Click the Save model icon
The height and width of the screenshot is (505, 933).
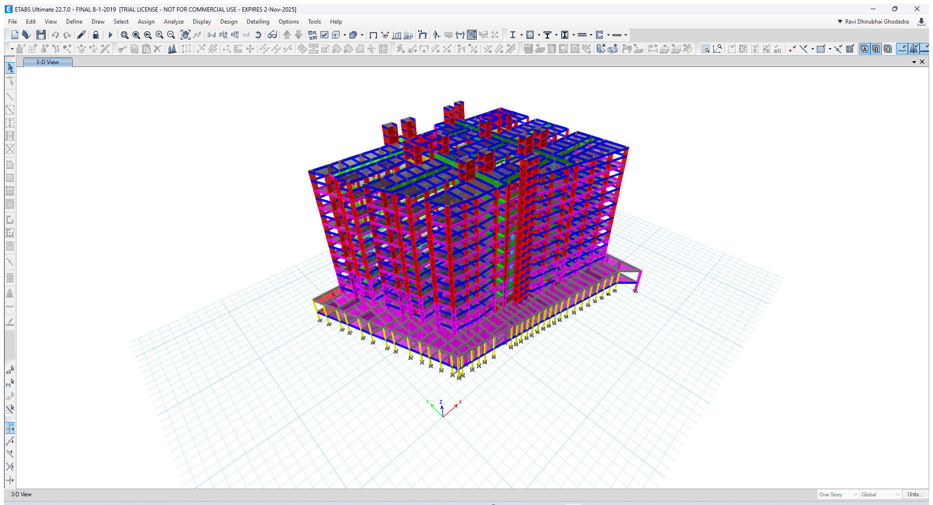(x=41, y=35)
